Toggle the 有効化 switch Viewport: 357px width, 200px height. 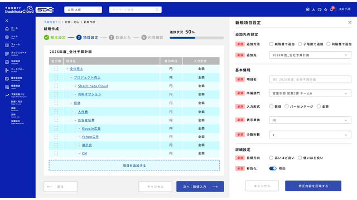(x=273, y=168)
